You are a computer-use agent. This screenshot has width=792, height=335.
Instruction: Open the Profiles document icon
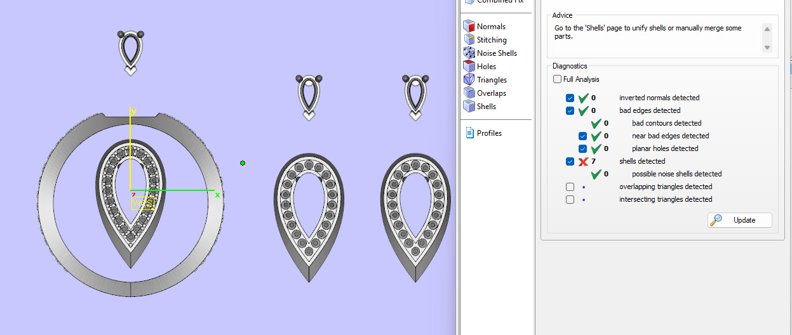pos(470,133)
